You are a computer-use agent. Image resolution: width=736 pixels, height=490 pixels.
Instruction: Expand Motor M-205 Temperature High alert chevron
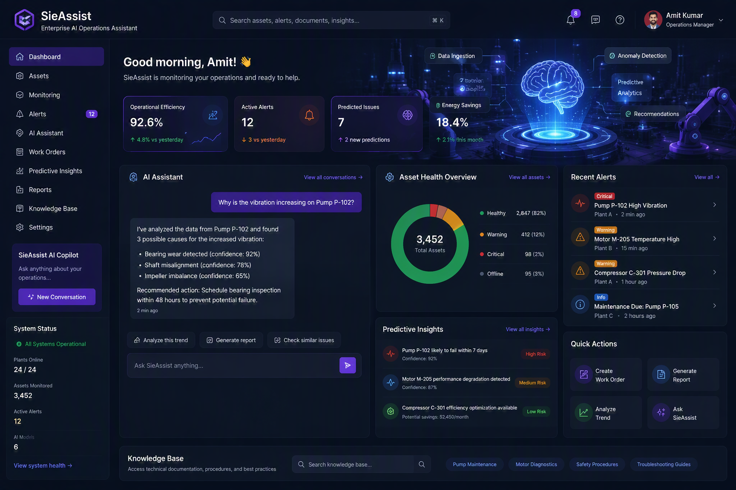(714, 238)
